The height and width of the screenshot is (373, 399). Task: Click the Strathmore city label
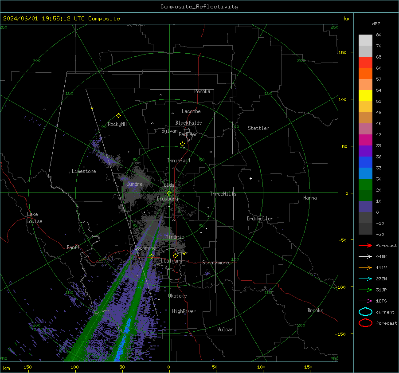tap(215, 263)
